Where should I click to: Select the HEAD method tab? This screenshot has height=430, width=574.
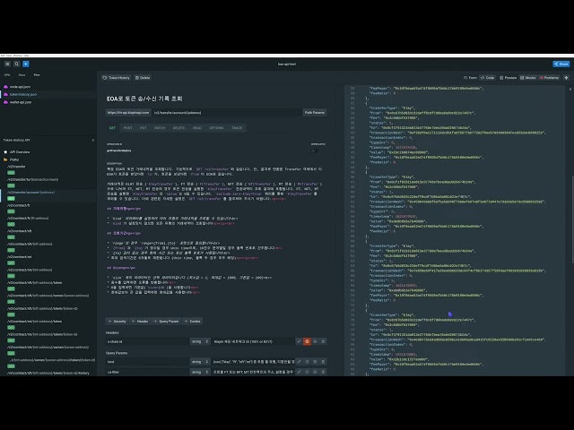197,128
